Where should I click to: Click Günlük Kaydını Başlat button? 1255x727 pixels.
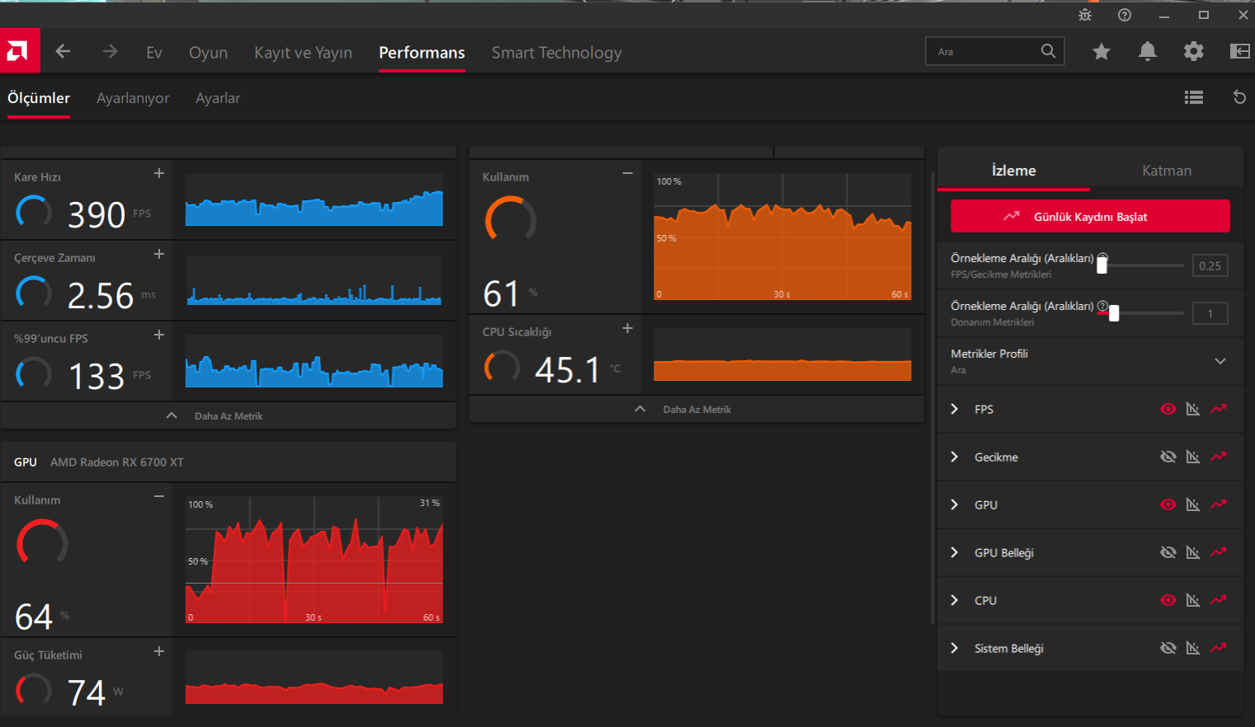tap(1090, 216)
